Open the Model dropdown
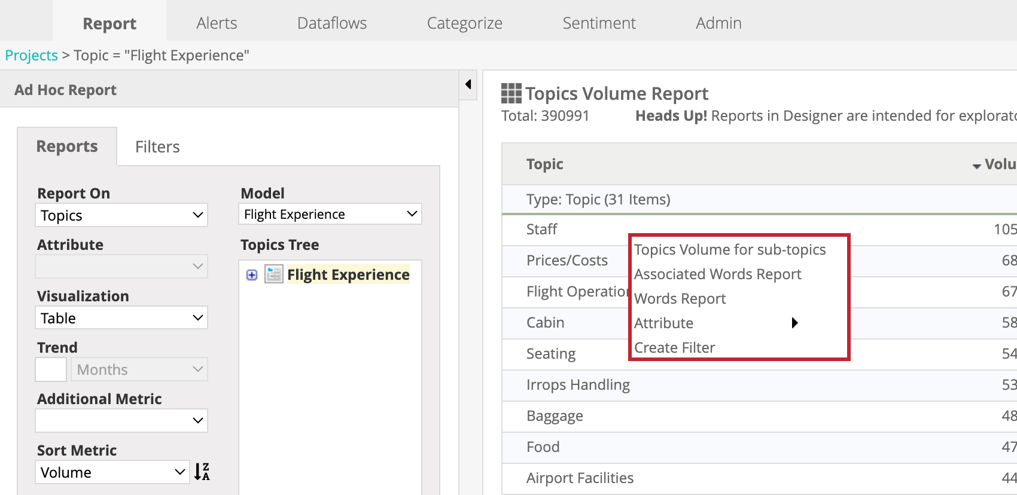 click(x=330, y=214)
